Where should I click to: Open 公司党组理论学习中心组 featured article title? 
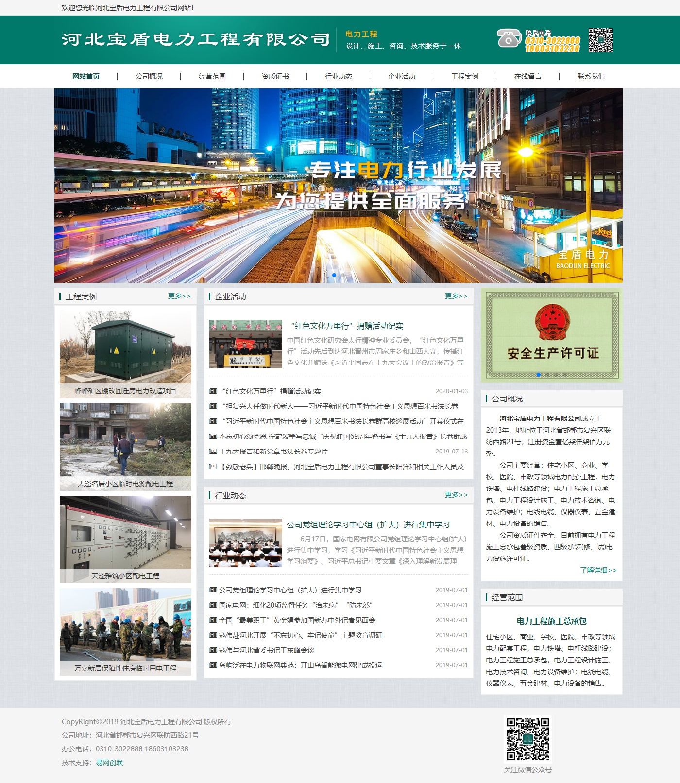[368, 524]
